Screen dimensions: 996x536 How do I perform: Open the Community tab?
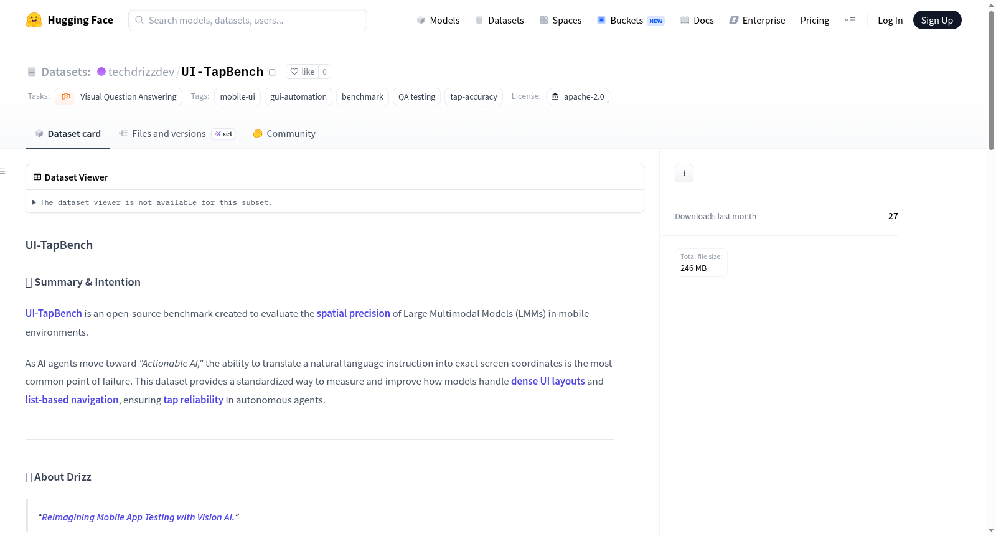coord(284,134)
